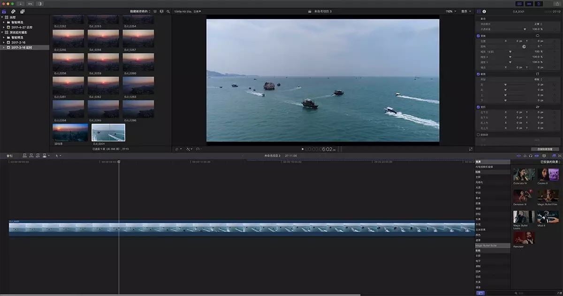Uncheck the 变形 checkbox in inspector
Screen dimensions: 563x296
coord(478,107)
